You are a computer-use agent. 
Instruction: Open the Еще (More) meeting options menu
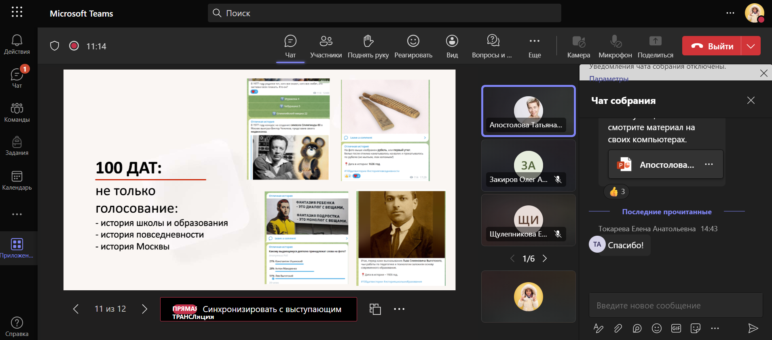pos(534,46)
